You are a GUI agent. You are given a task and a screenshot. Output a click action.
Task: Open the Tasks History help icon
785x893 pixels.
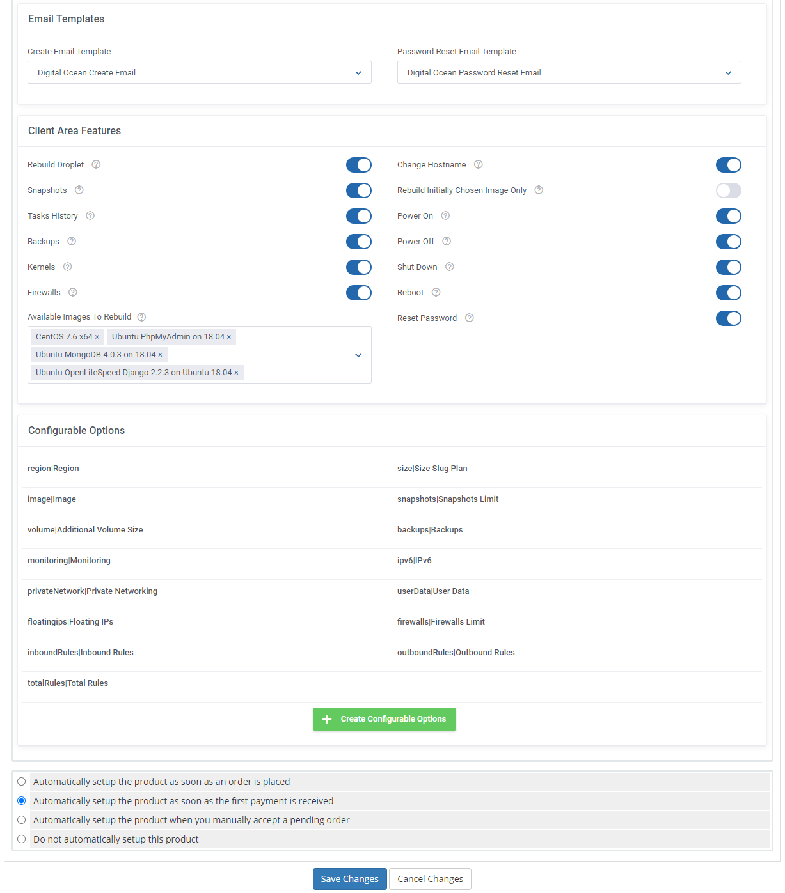(x=90, y=215)
